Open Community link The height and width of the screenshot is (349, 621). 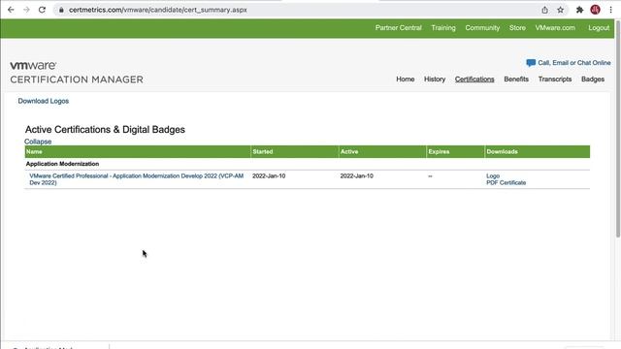482,28
